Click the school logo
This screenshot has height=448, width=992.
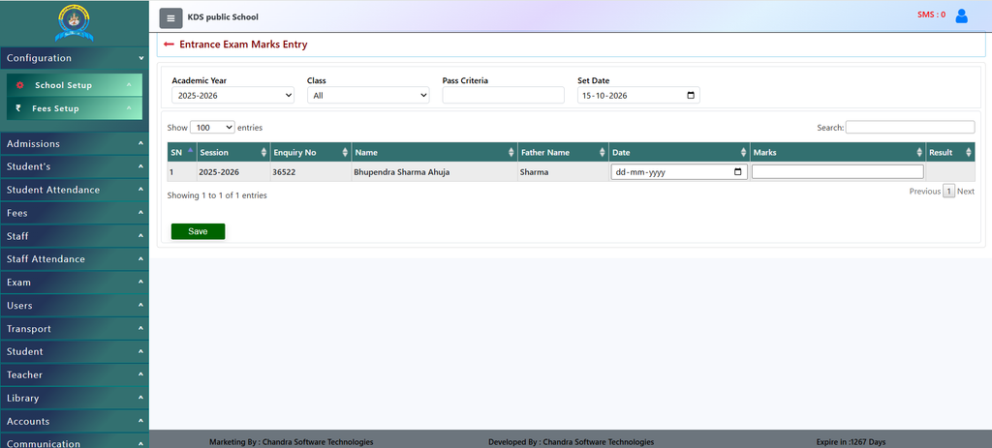pos(75,23)
